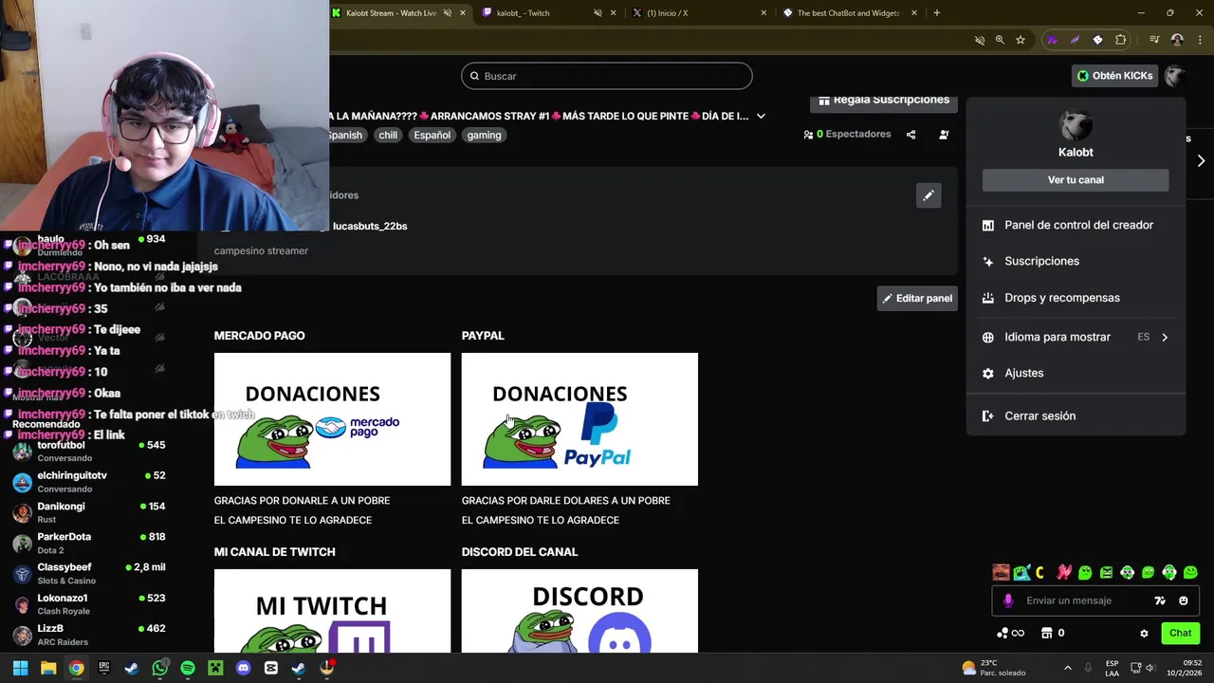
Task: Open Discord from the taskbar
Action: [244, 668]
